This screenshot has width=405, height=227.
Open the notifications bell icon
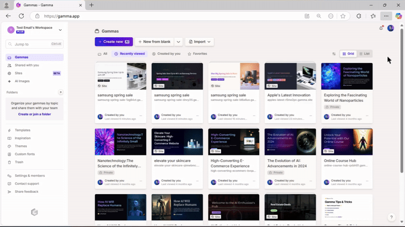click(x=381, y=28)
